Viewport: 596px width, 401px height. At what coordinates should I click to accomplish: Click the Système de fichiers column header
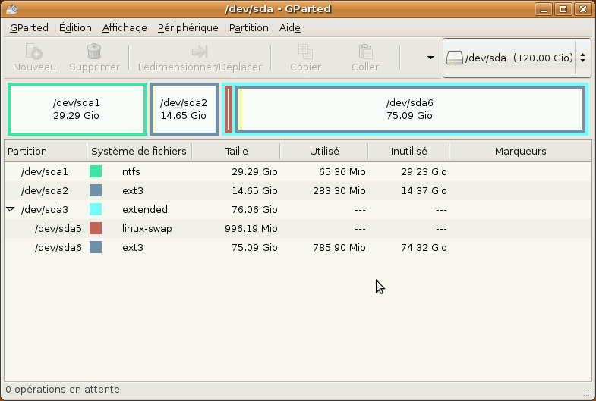point(139,151)
